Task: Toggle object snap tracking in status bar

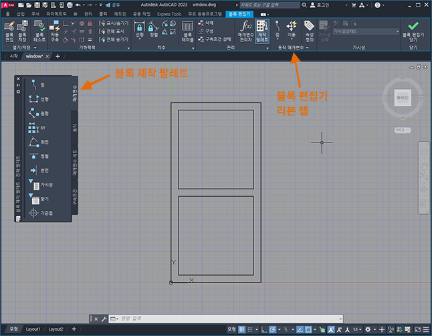Action: point(300,329)
